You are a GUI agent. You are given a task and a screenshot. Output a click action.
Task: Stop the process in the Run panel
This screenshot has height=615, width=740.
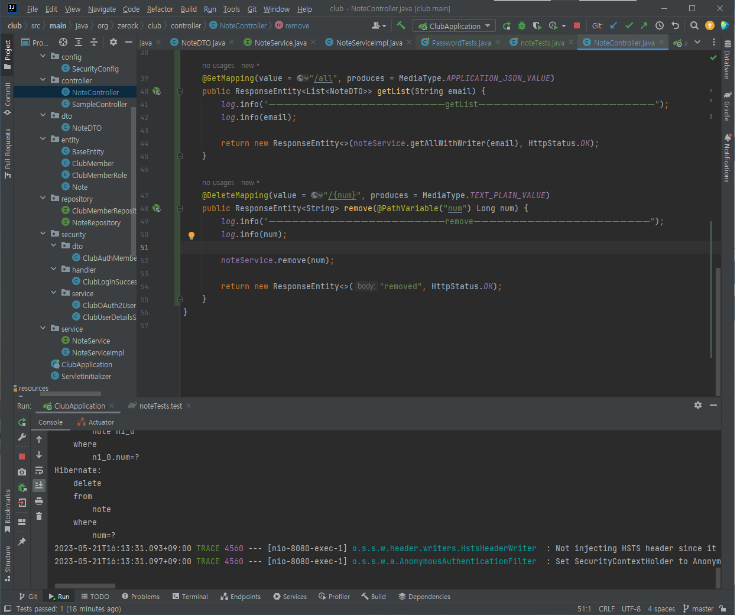[x=22, y=457]
